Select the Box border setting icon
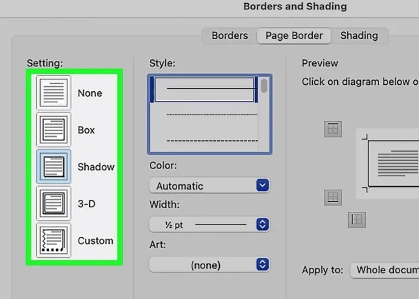The image size is (419, 299). (53, 130)
